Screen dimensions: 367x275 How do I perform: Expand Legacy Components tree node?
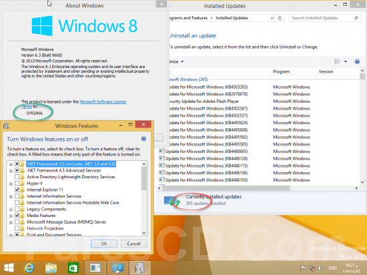(x=11, y=210)
